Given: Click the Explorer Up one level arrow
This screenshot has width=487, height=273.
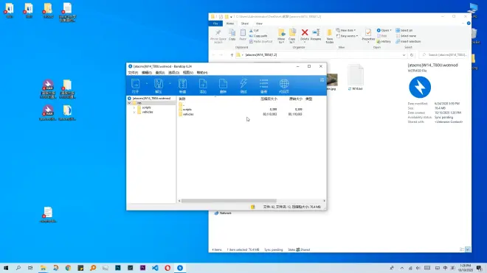Looking at the screenshot, I should coord(232,55).
